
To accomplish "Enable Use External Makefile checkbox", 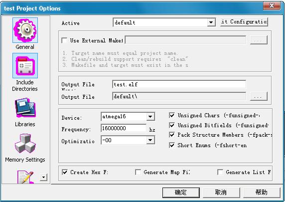I will pyautogui.click(x=64, y=40).
